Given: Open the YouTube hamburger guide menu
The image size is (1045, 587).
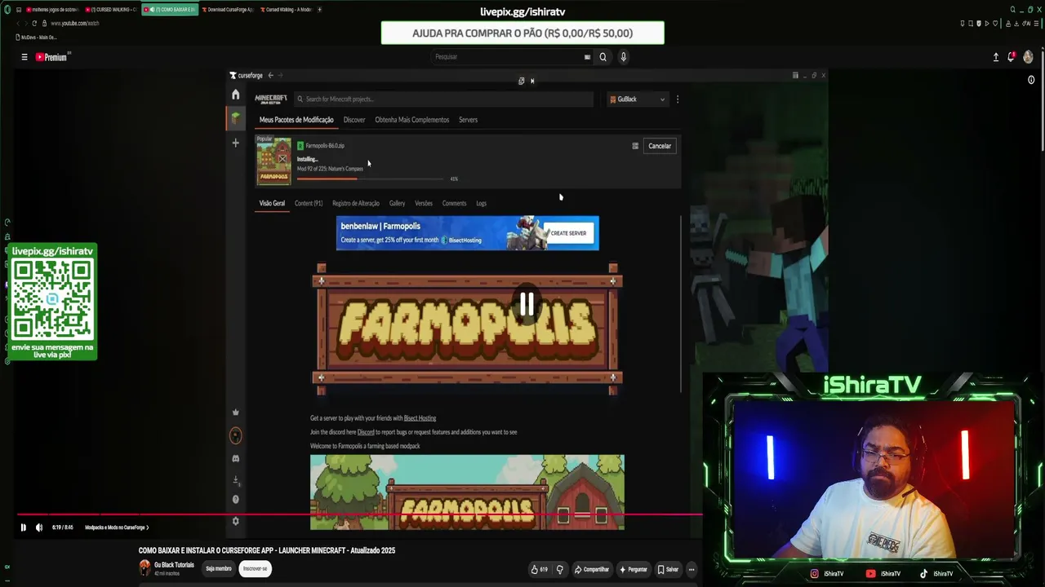Looking at the screenshot, I should tap(24, 57).
